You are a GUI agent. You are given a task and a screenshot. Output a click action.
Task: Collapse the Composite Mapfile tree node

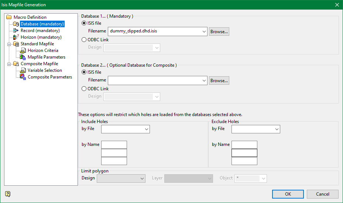coord(9,64)
